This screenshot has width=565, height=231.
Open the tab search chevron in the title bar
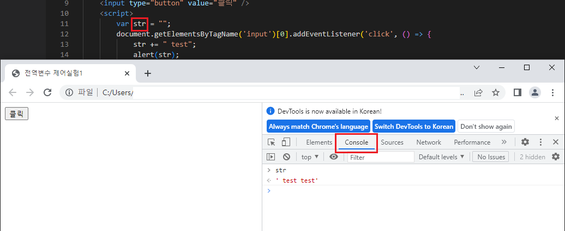[476, 67]
